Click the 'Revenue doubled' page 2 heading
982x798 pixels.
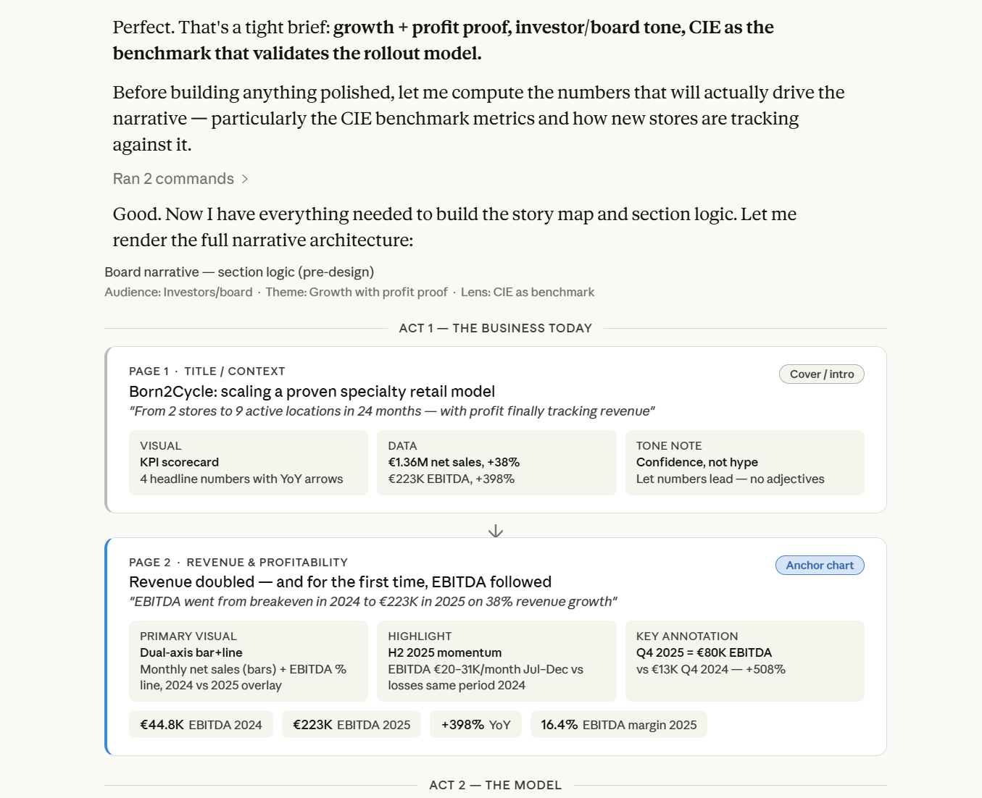[340, 582]
